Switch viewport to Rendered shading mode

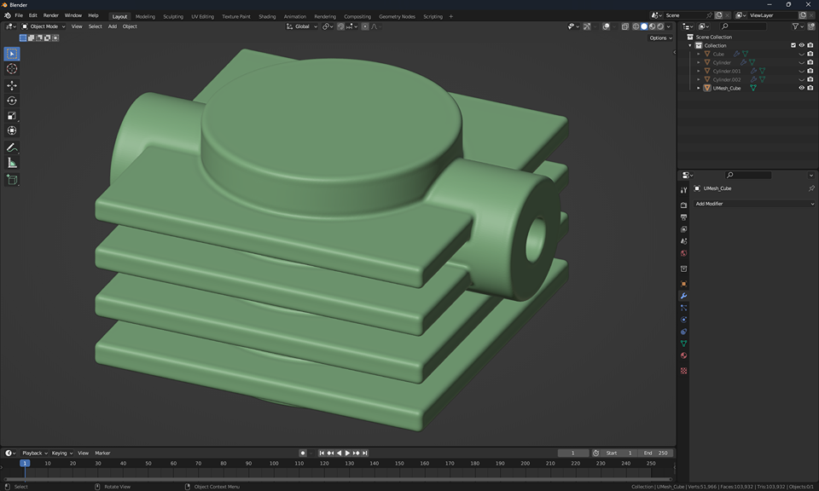659,26
